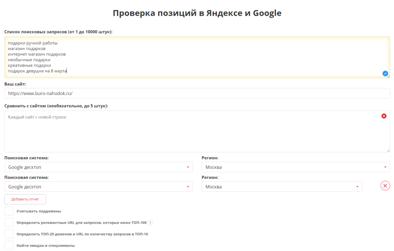Click query line 'магазин подарков'

[x=27, y=49]
